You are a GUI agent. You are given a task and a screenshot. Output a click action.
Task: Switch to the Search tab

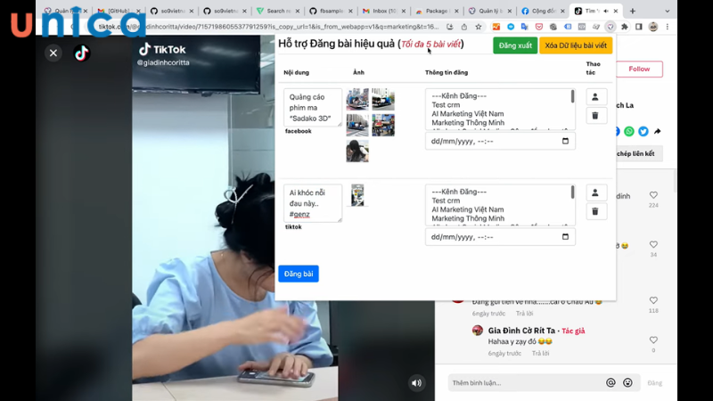[x=278, y=11]
